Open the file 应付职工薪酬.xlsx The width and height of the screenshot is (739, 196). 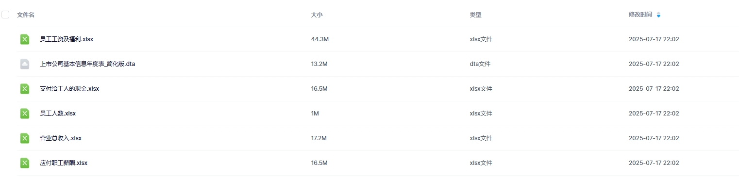pos(64,163)
